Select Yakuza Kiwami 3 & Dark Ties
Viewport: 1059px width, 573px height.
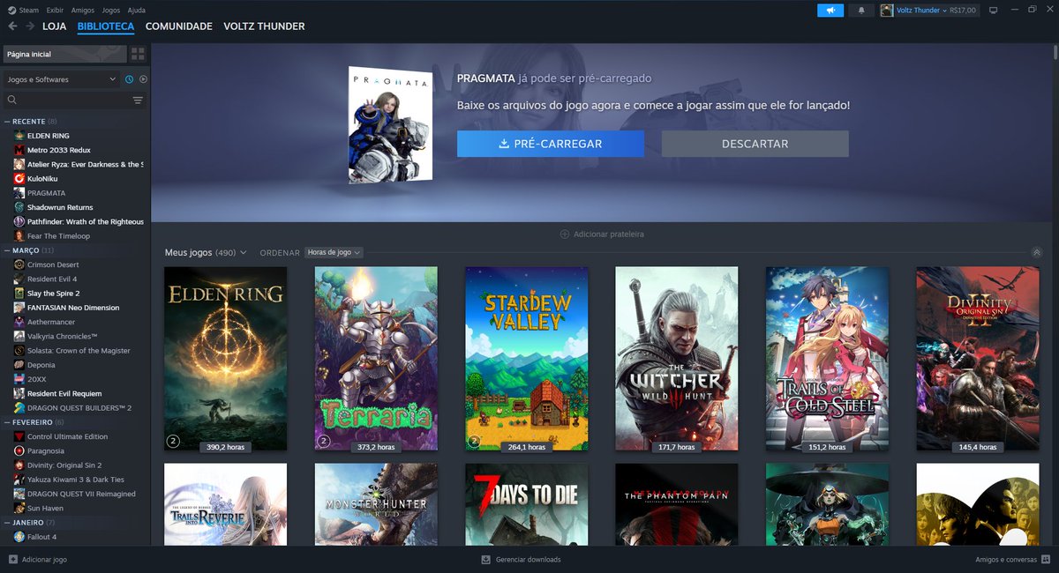pyautogui.click(x=76, y=480)
